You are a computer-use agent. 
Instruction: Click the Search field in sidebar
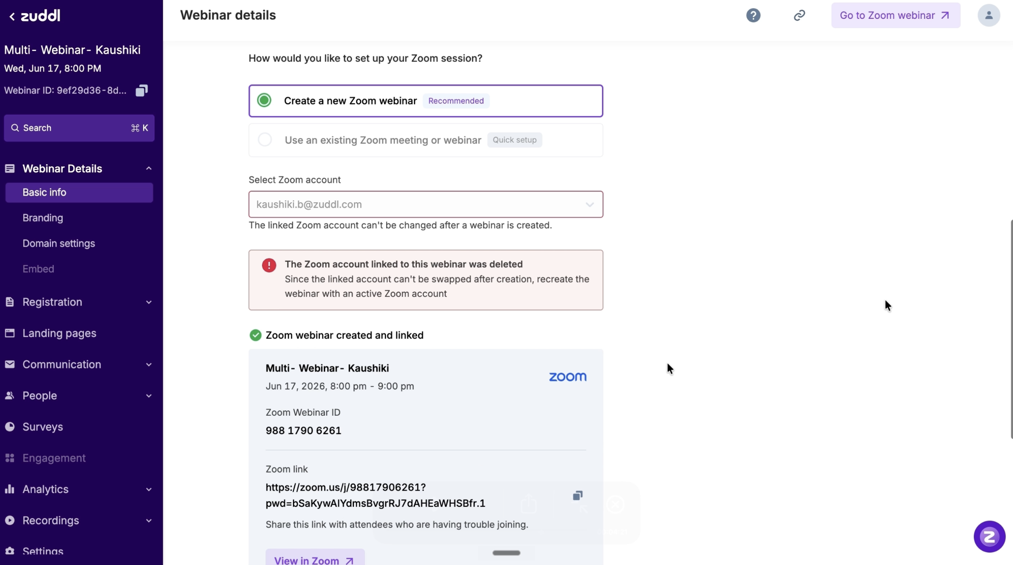point(79,128)
